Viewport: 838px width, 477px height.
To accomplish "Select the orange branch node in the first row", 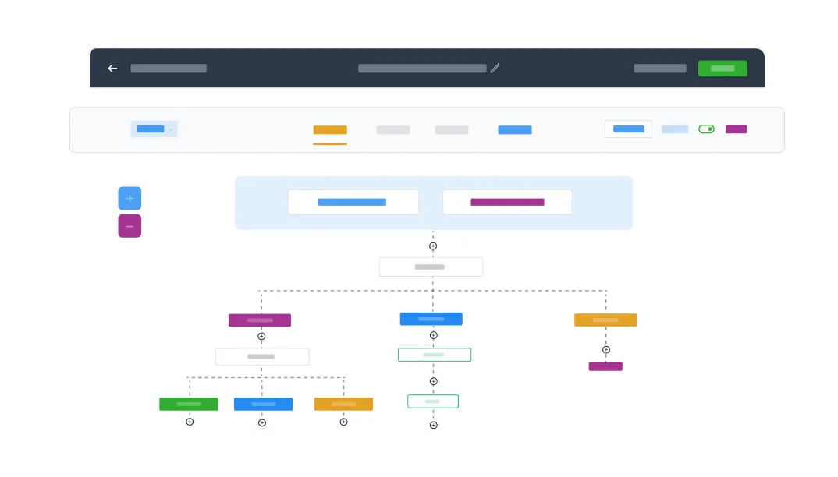I will point(605,320).
